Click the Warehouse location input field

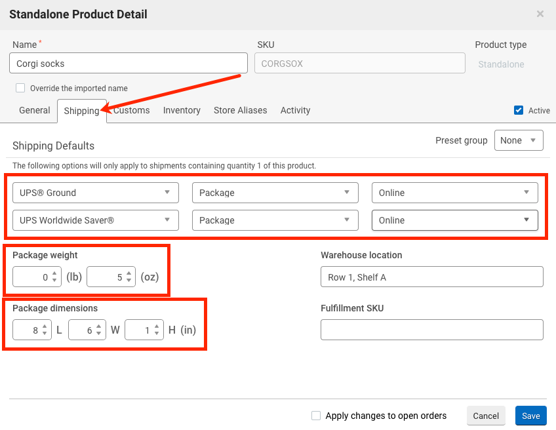tap(432, 277)
